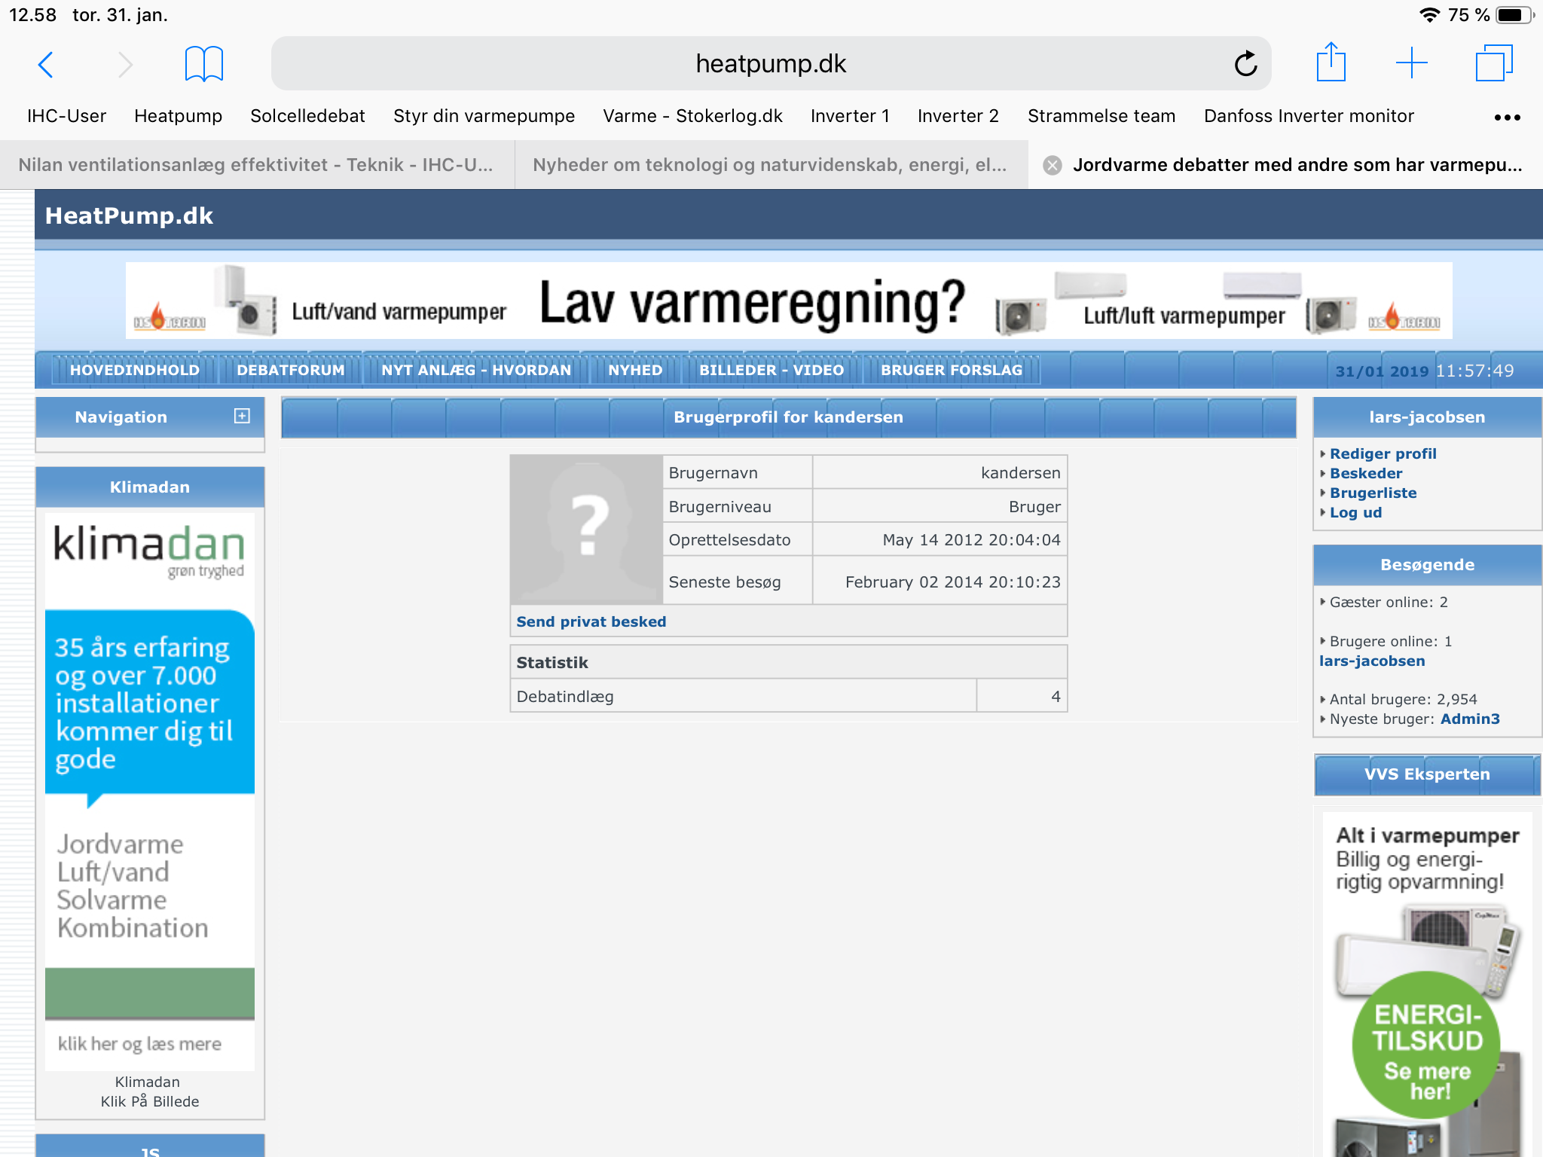Image resolution: width=1543 pixels, height=1157 pixels.
Task: Open the favorites bar overflow dots
Action: pyautogui.click(x=1507, y=118)
